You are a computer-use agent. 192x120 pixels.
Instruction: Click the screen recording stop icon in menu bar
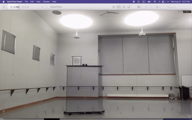134,2
